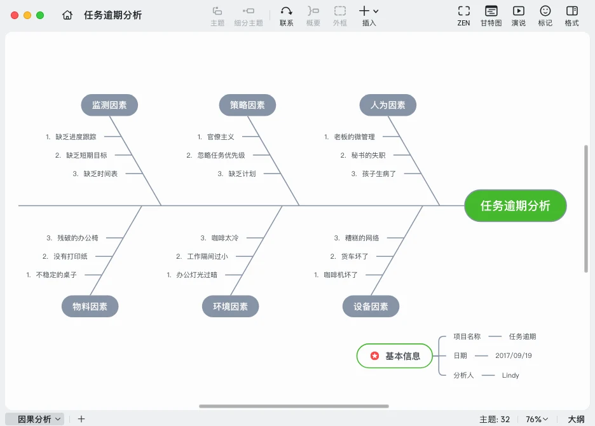Start 演说 presentation mode
Screen dimensions: 595x426
(x=518, y=15)
